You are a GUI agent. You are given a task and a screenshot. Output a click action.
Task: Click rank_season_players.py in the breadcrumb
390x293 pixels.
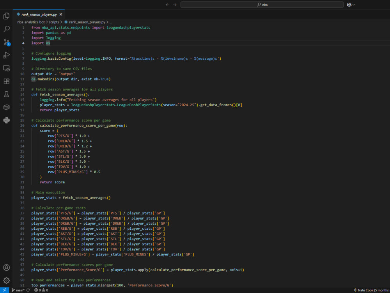click(x=87, y=22)
